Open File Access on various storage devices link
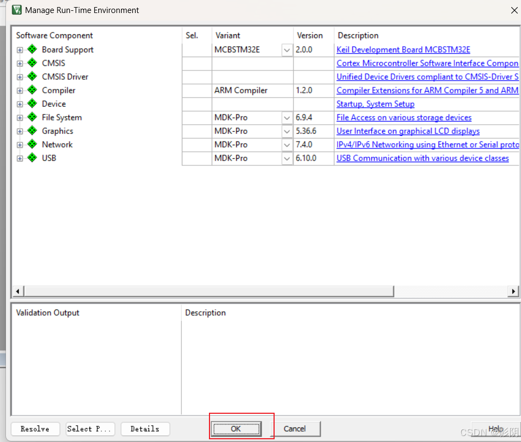521x442 pixels. point(404,118)
